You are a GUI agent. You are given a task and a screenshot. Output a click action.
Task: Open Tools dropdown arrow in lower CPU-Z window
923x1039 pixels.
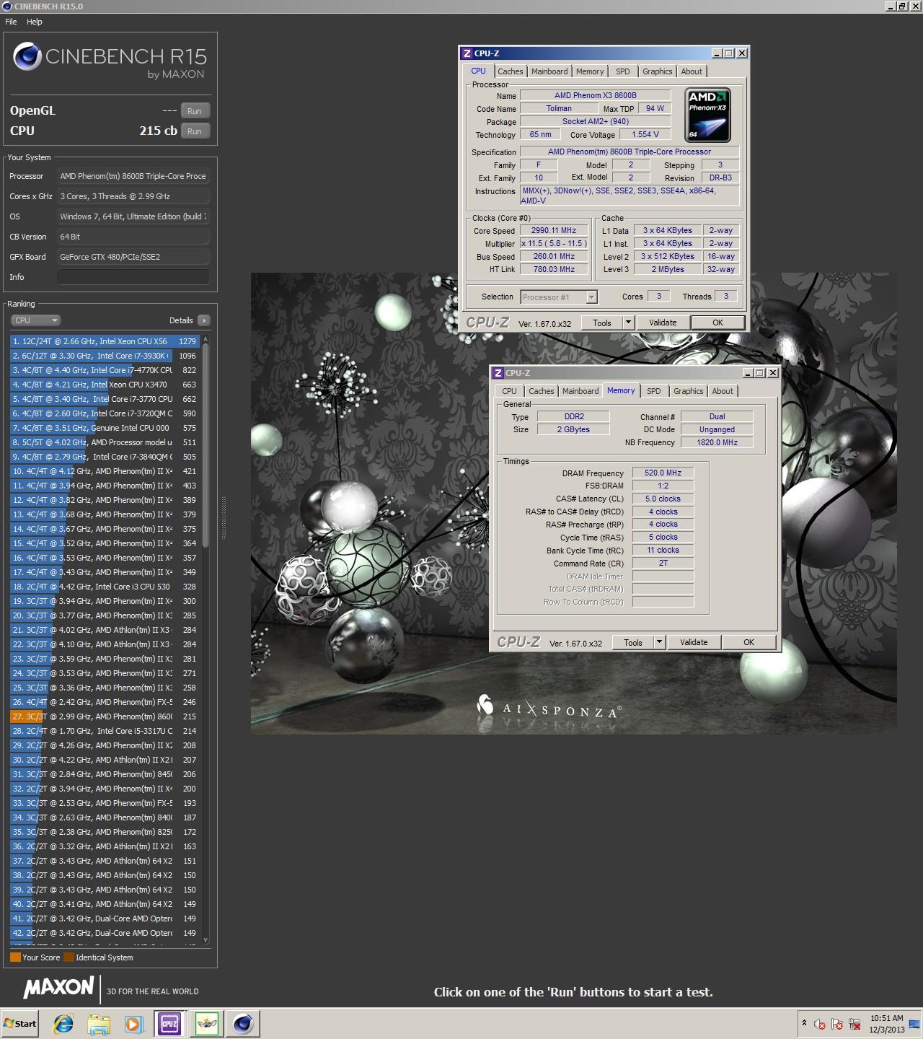[659, 642]
